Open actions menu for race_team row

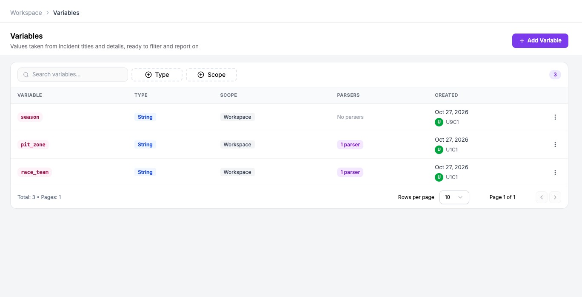[x=555, y=172]
